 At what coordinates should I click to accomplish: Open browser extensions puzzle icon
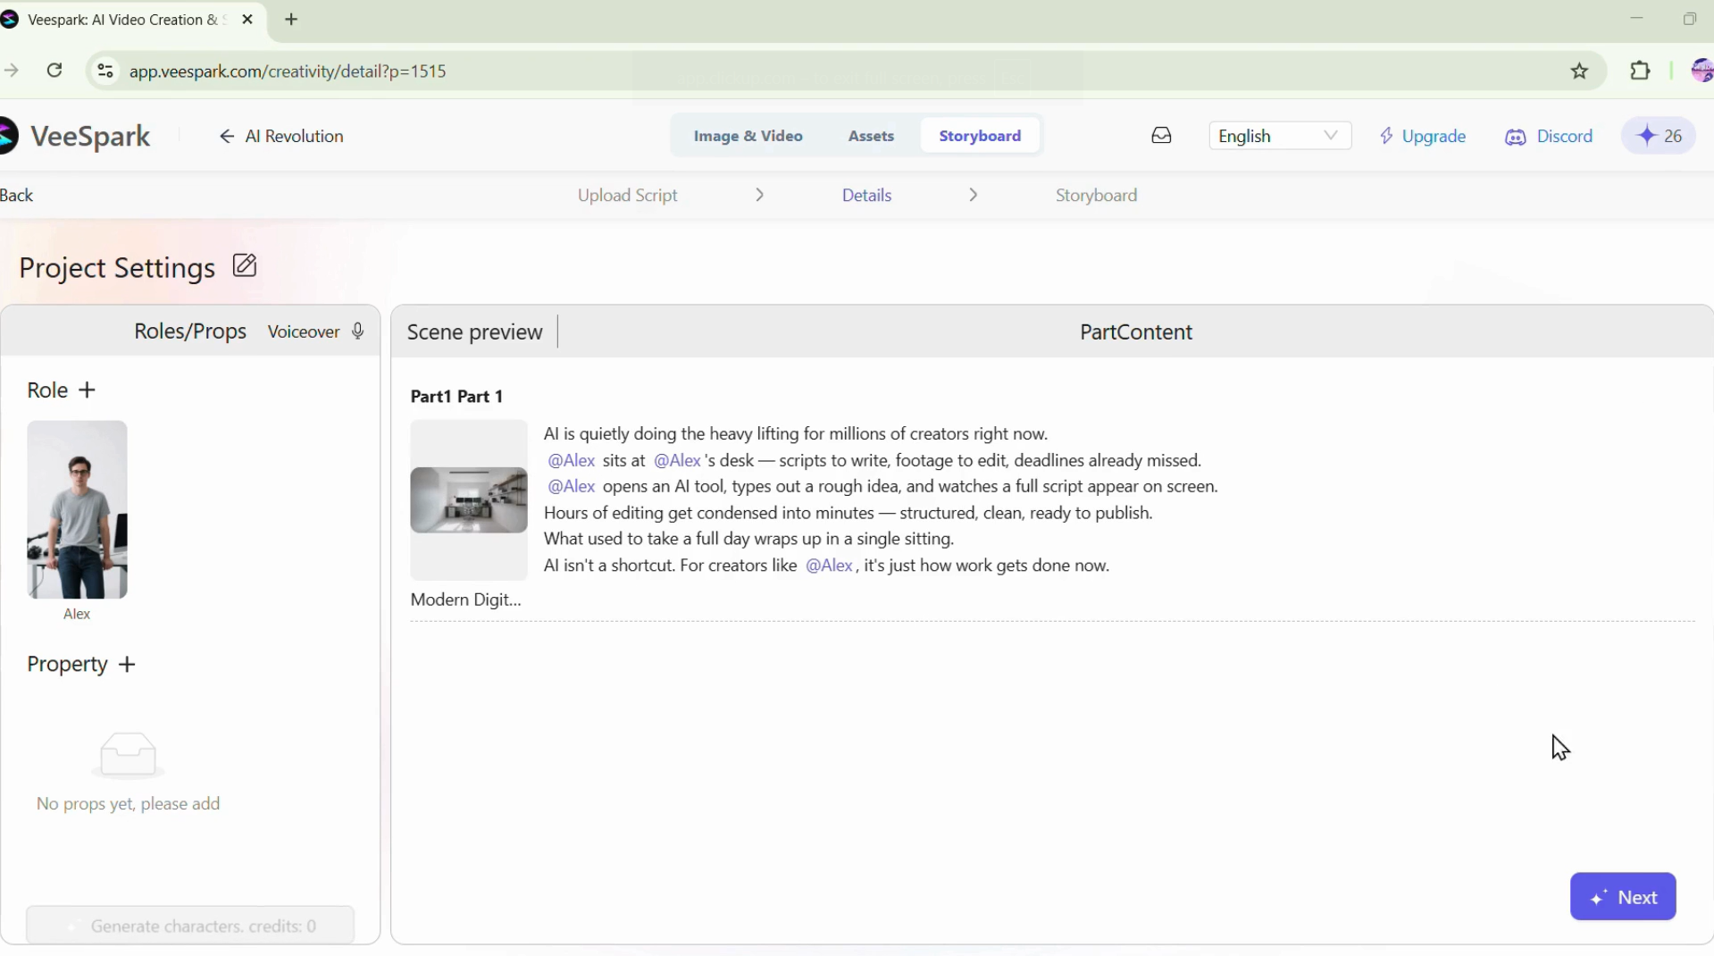[x=1640, y=71]
